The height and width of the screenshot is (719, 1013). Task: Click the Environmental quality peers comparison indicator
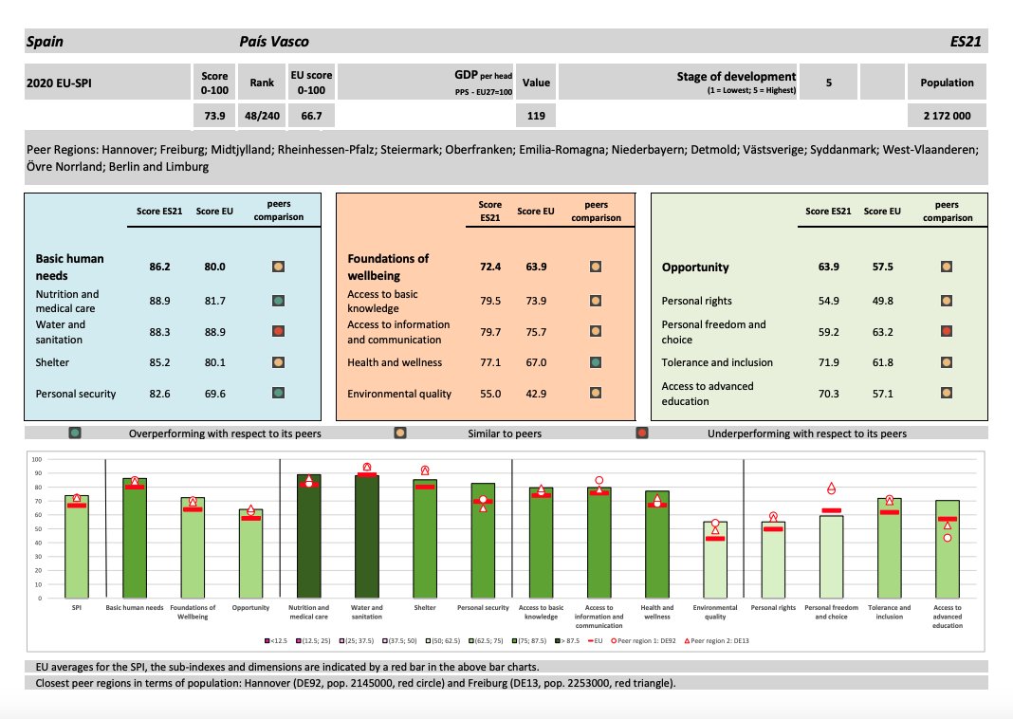[x=596, y=393]
